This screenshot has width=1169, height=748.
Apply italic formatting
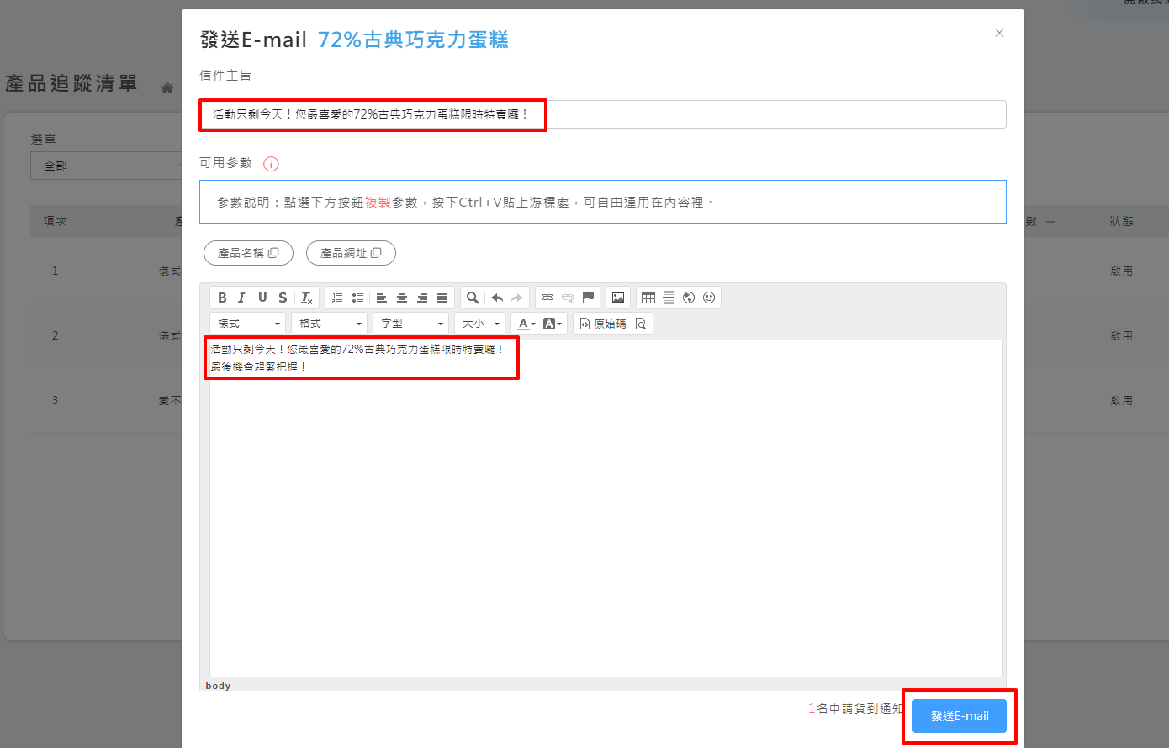coord(242,298)
